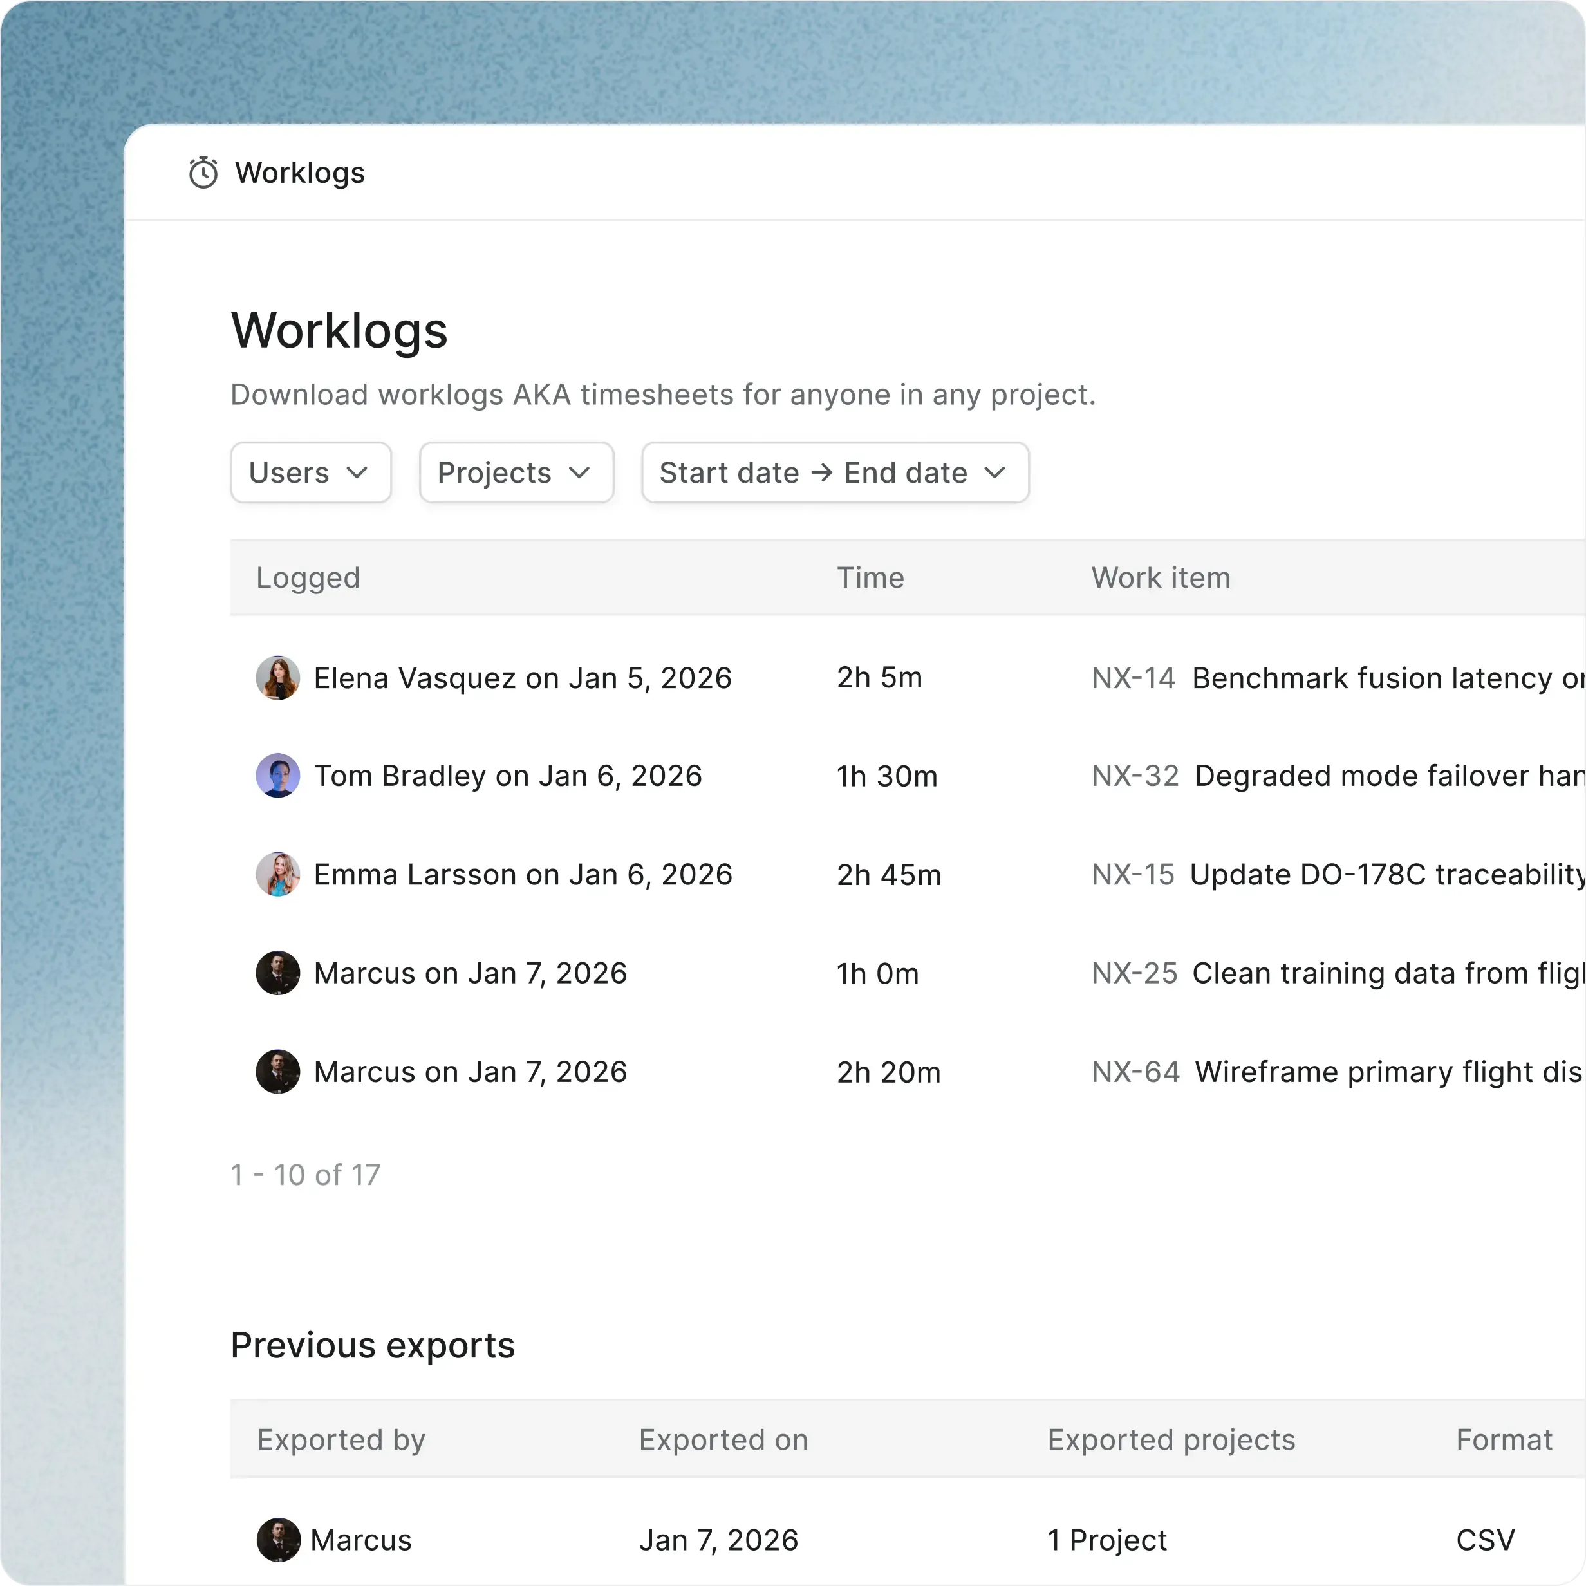This screenshot has width=1586, height=1586.
Task: Click the pagination text 1 - 10 of 17
Action: point(305,1175)
